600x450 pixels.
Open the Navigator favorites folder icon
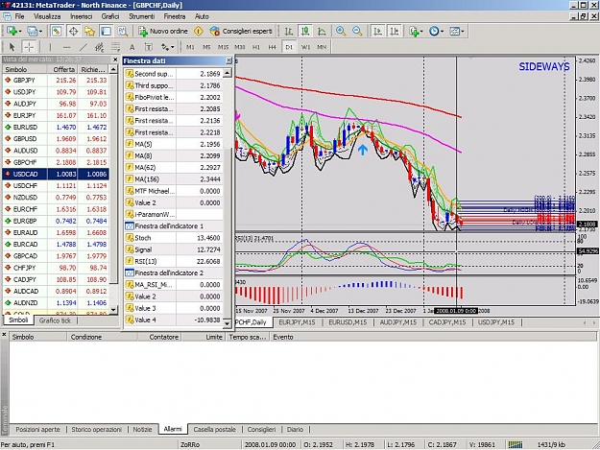[89, 32]
